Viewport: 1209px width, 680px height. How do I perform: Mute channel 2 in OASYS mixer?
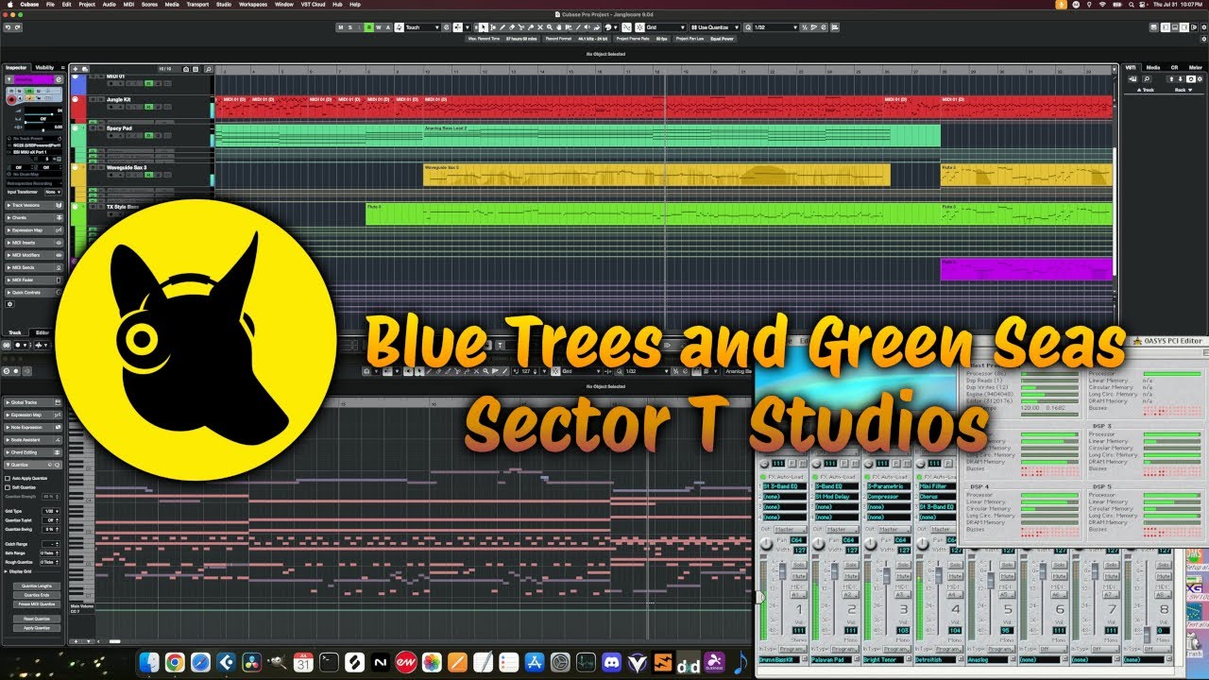click(851, 576)
